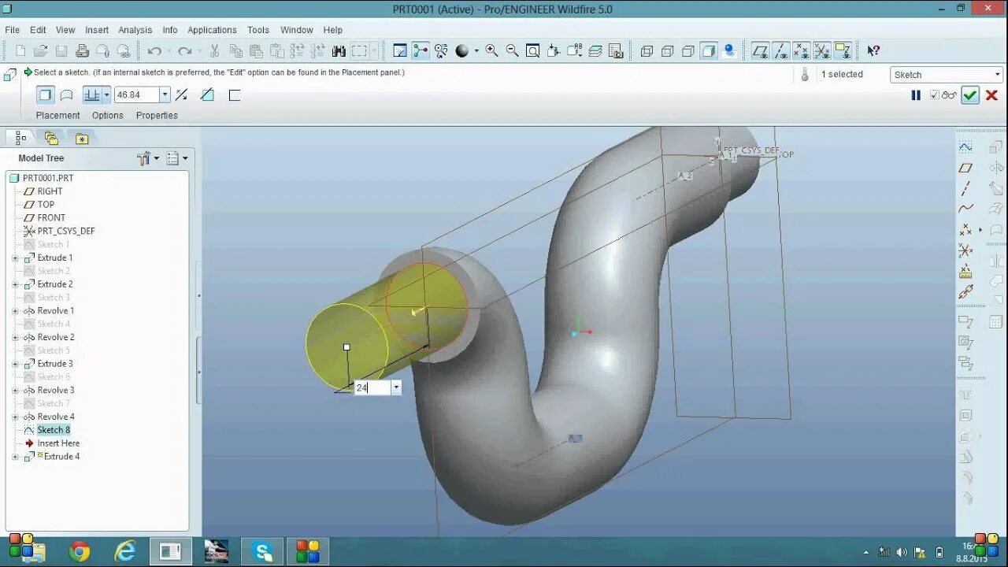
Task: Open the Properties panel
Action: (x=157, y=115)
